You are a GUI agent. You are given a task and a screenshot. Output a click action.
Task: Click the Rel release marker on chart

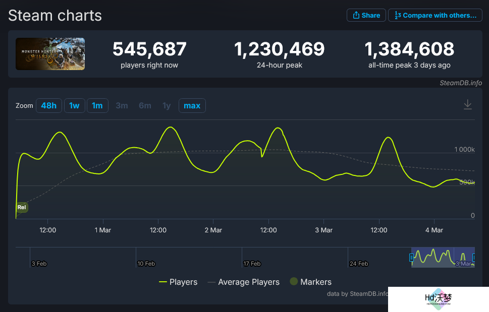(22, 207)
